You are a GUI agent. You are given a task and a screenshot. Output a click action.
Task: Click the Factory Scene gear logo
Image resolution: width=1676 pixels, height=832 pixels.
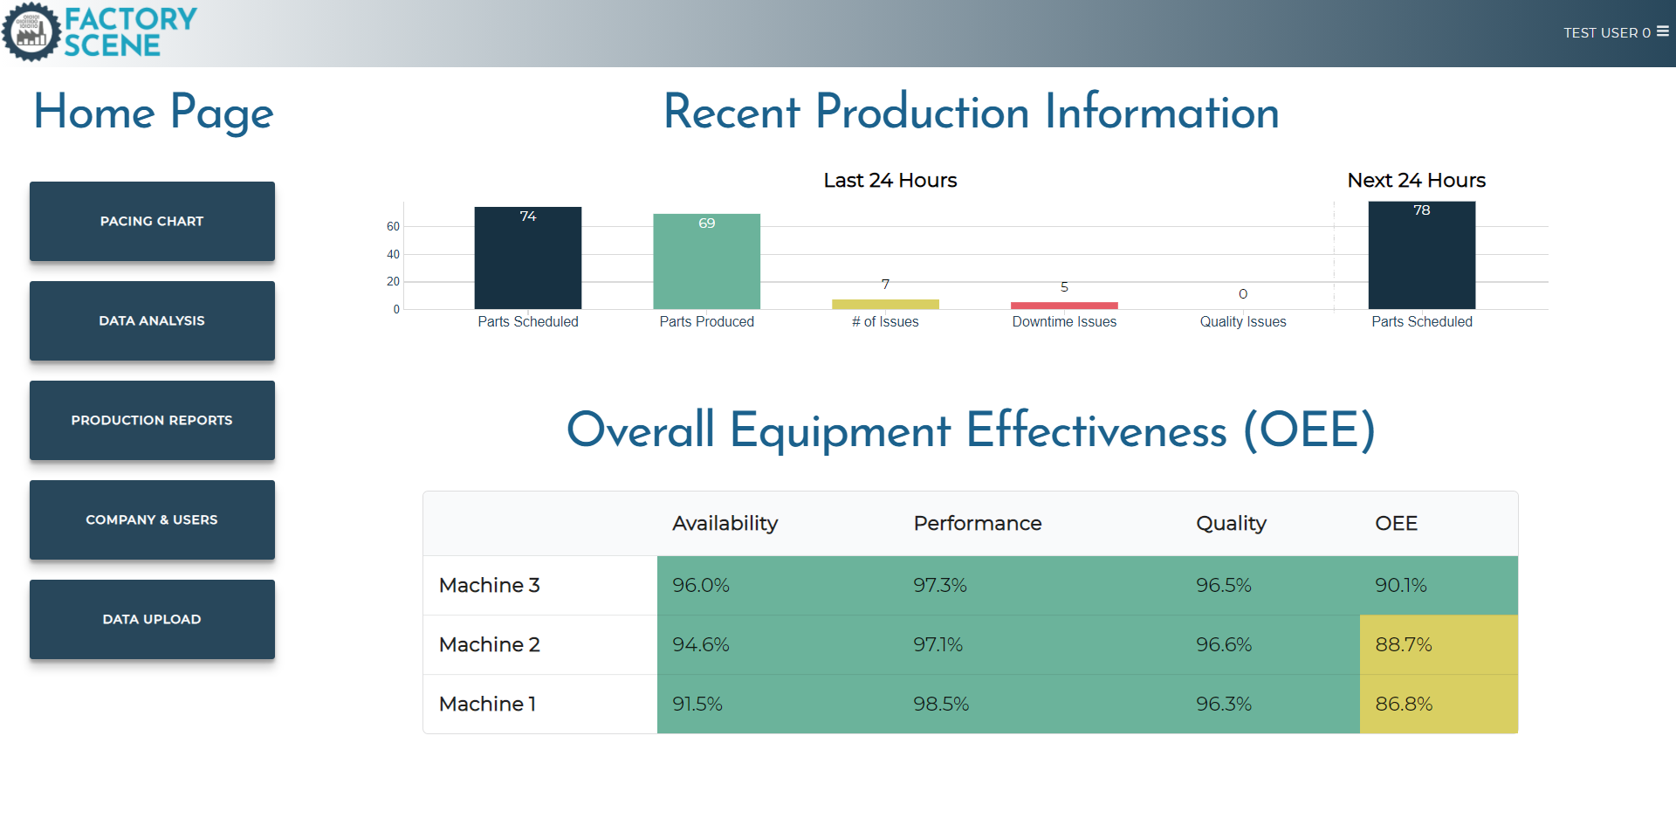[x=31, y=32]
